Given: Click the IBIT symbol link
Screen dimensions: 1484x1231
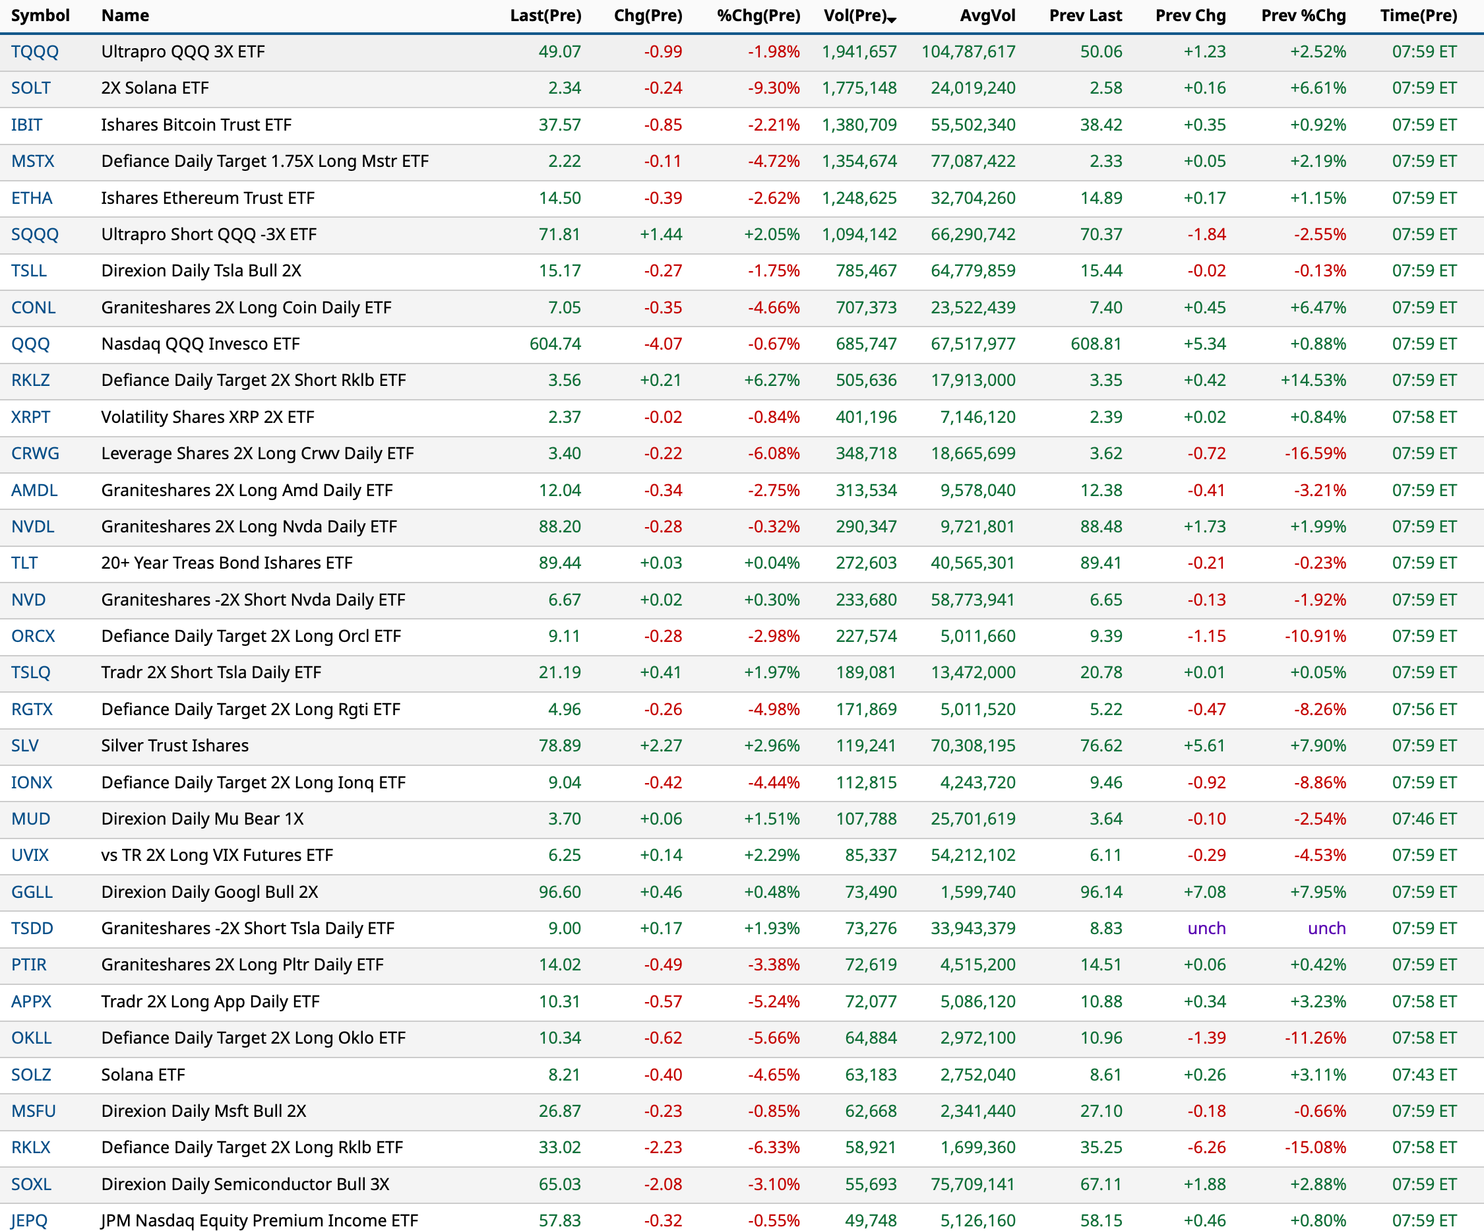Looking at the screenshot, I should coord(26,125).
